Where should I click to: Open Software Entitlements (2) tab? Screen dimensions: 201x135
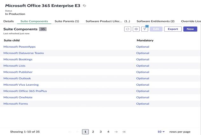coord(156,21)
